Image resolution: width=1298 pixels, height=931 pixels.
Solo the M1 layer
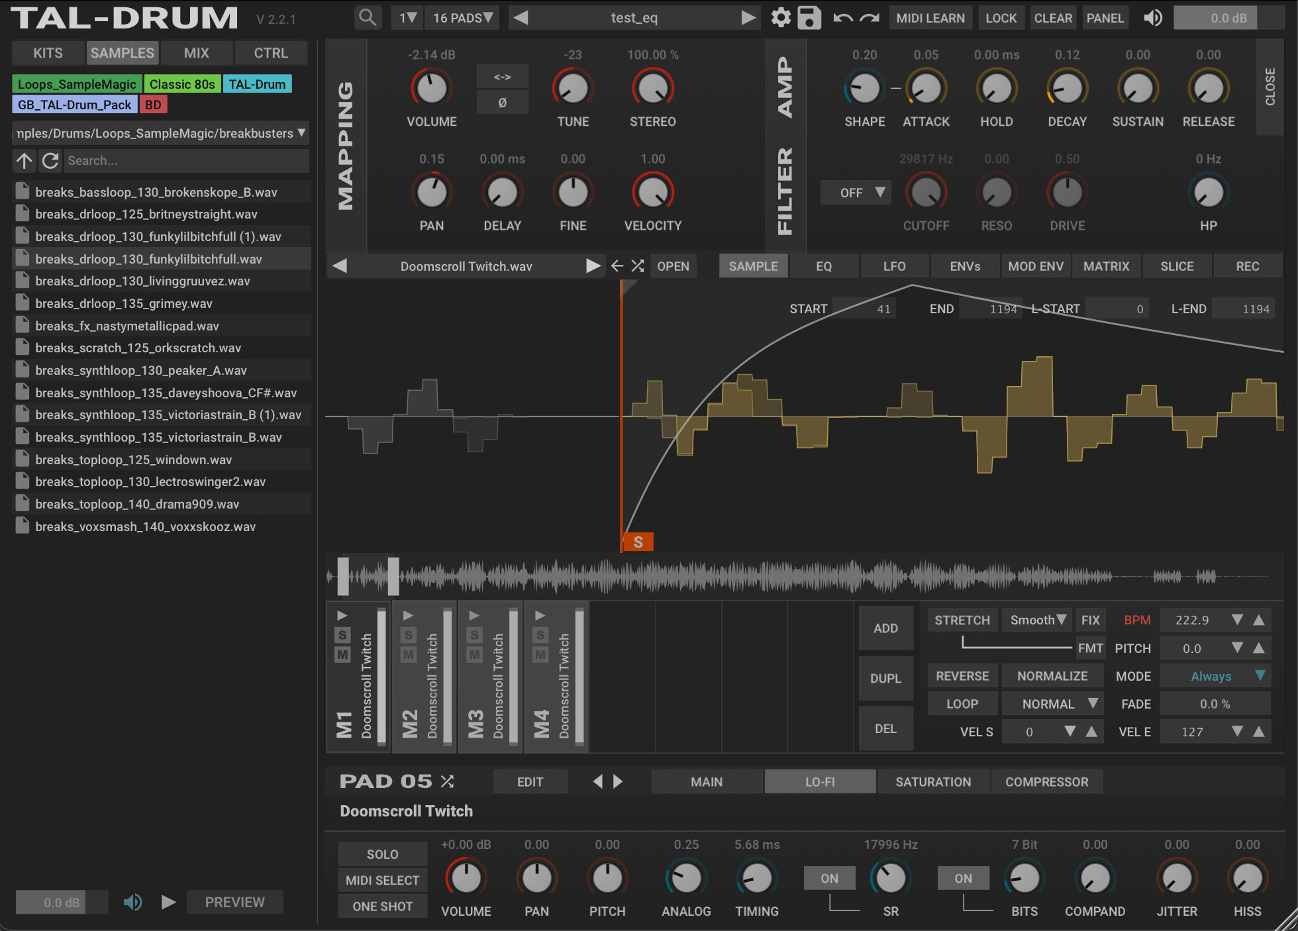click(342, 635)
